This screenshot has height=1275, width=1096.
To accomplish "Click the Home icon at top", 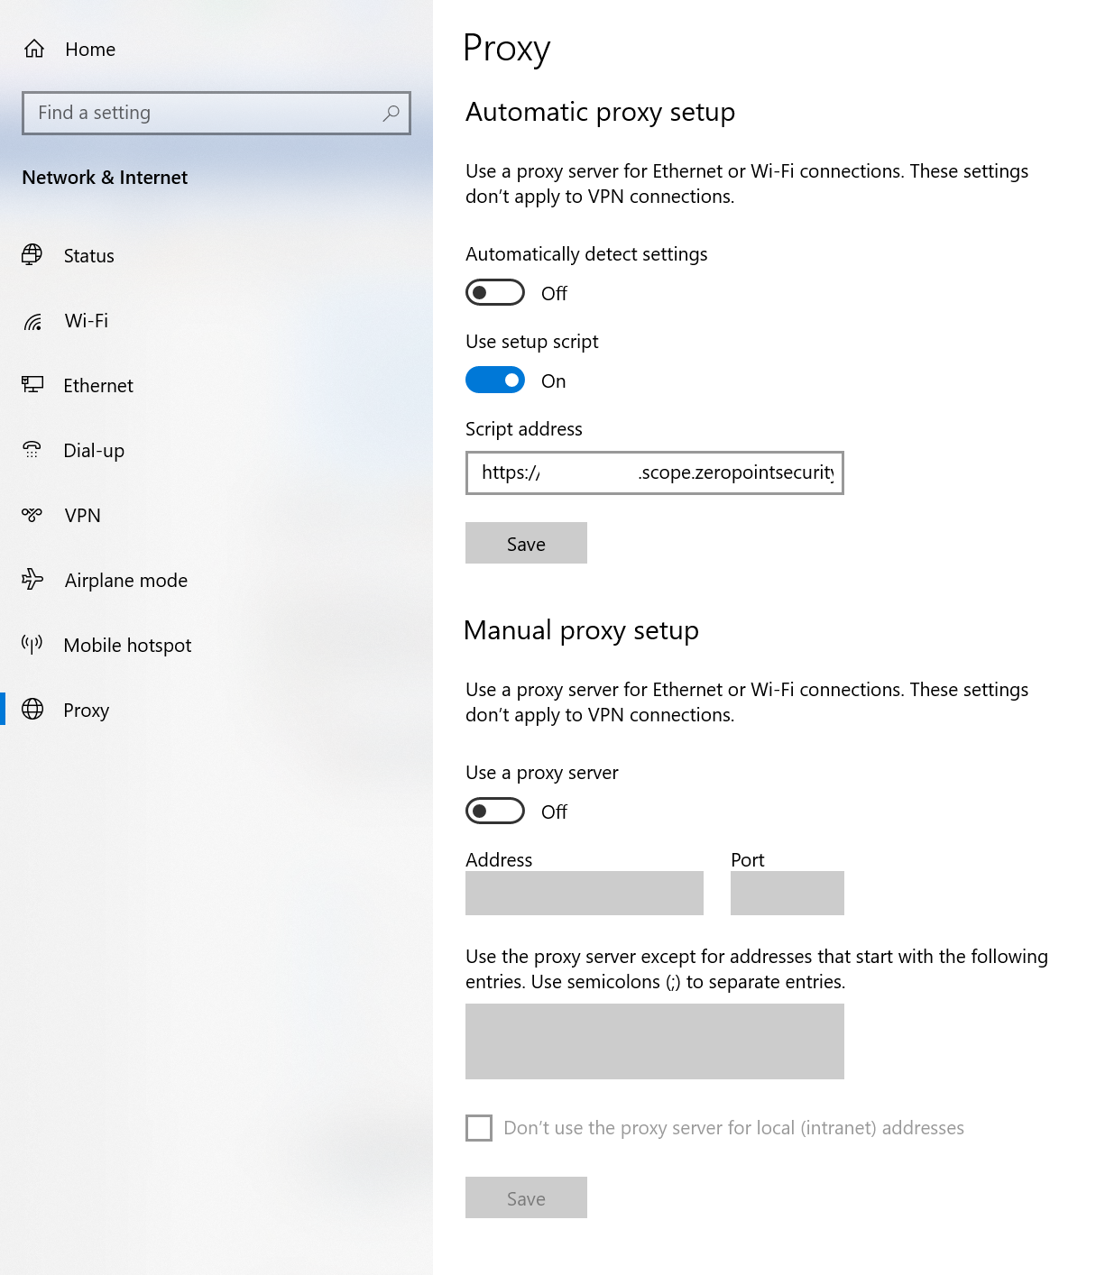I will pos(34,49).
